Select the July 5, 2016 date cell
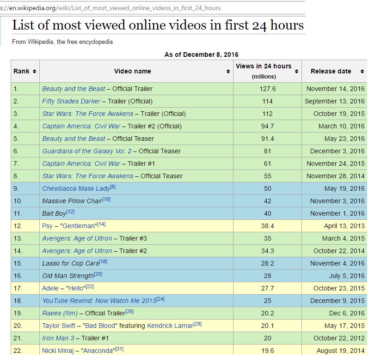Viewport: 368px width, 357px height. [334, 276]
